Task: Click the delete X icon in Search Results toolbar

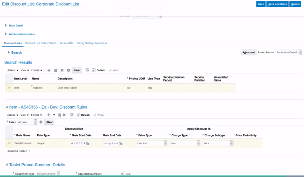Action: coord(62,70)
